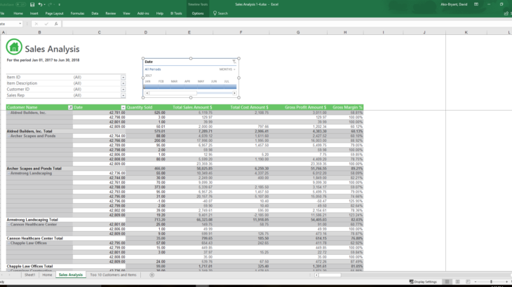The image size is (512, 287).
Task: Open the Formulas ribbon tab
Action: click(77, 13)
